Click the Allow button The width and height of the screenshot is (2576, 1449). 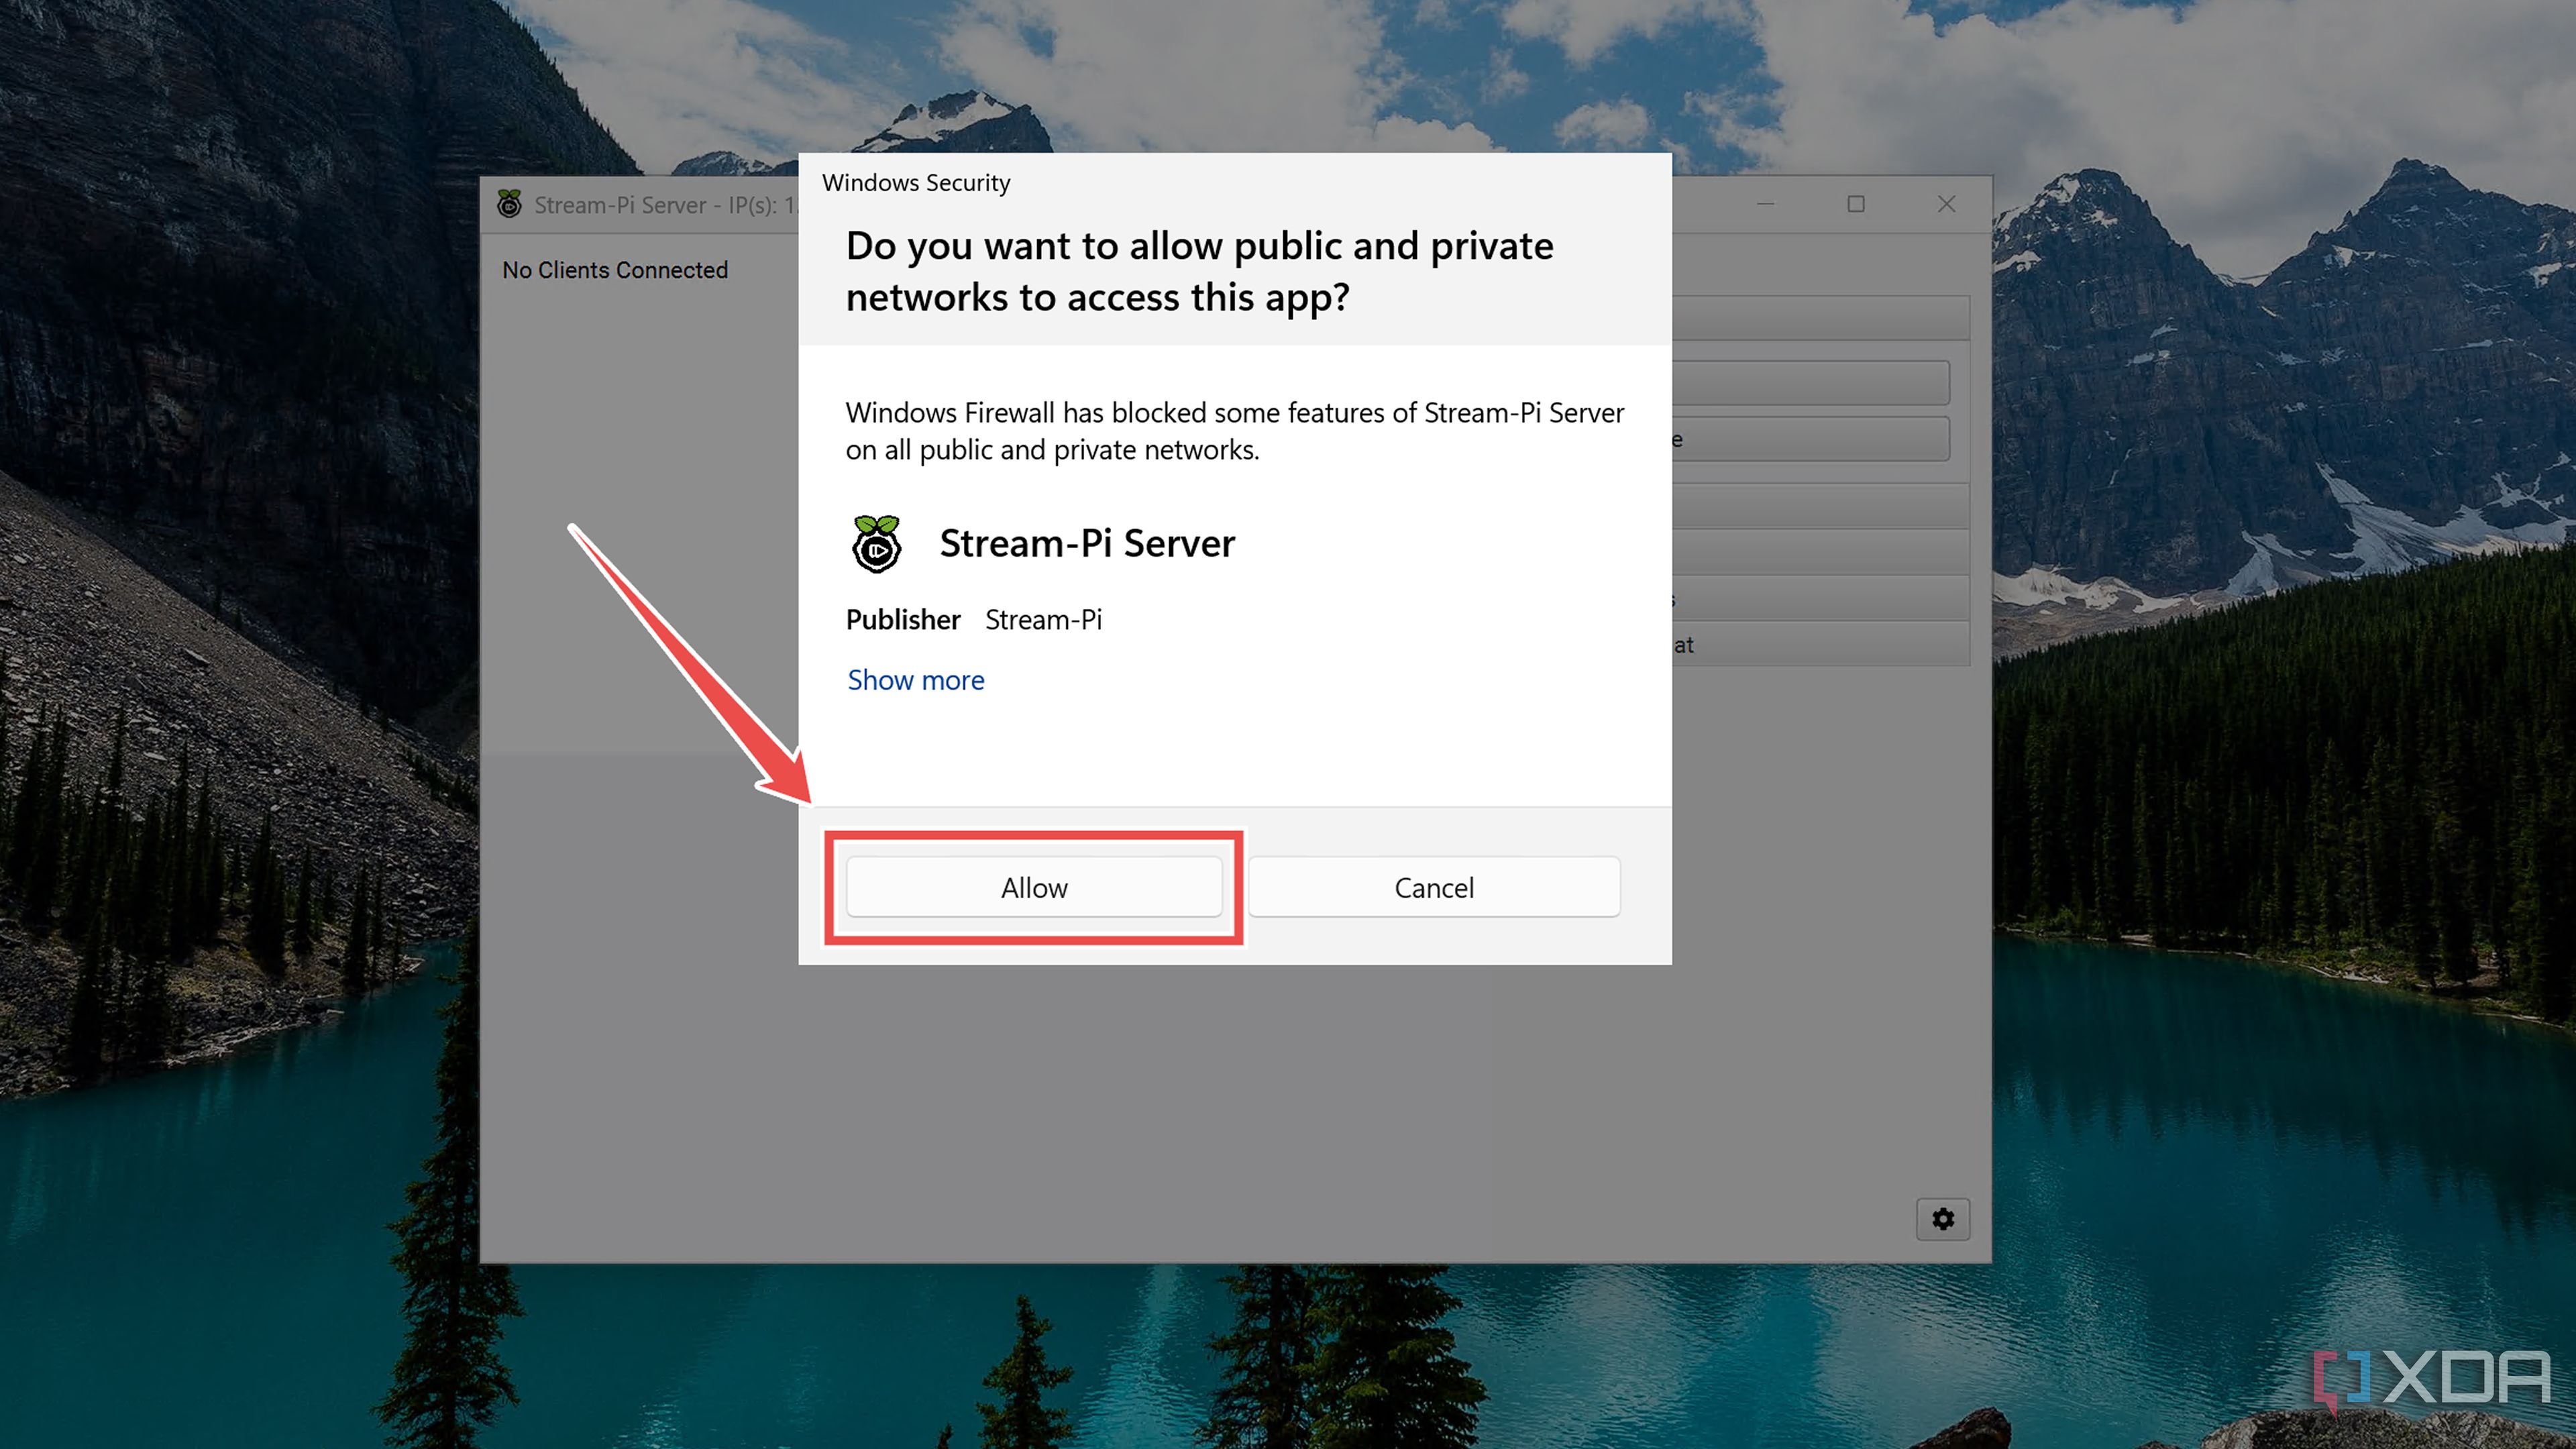[1033, 887]
